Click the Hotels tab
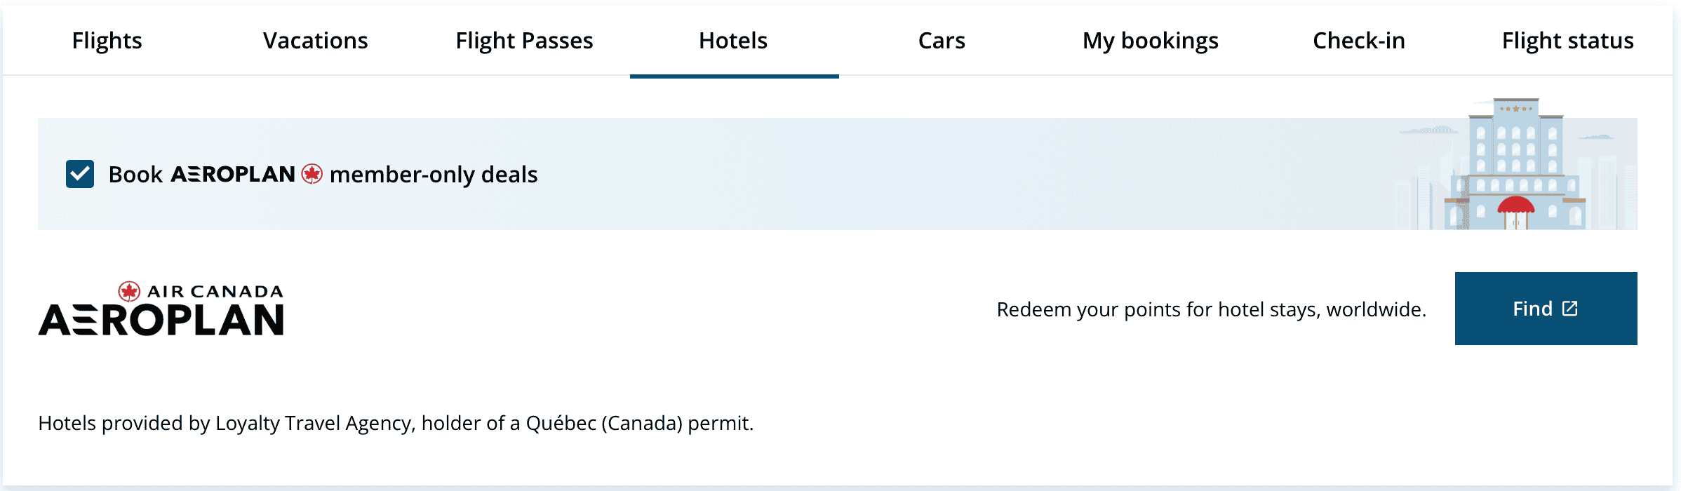The image size is (1681, 491). (x=733, y=41)
